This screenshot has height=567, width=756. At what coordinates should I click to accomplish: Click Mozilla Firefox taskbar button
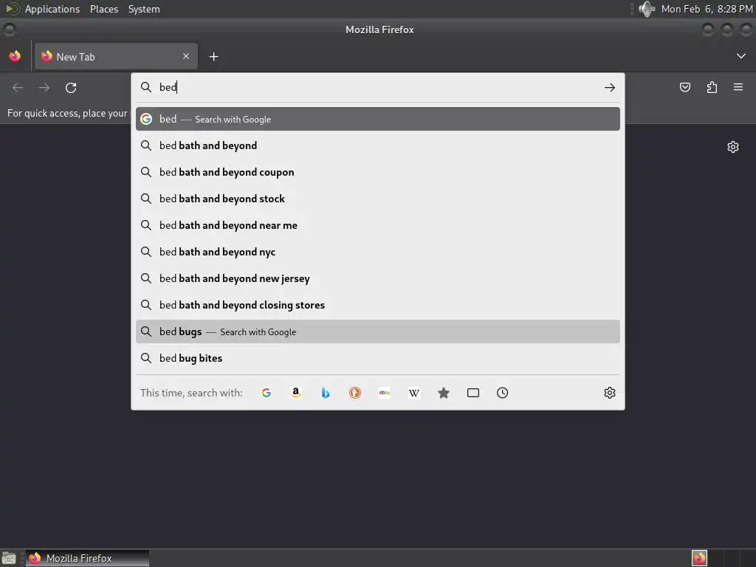(87, 558)
